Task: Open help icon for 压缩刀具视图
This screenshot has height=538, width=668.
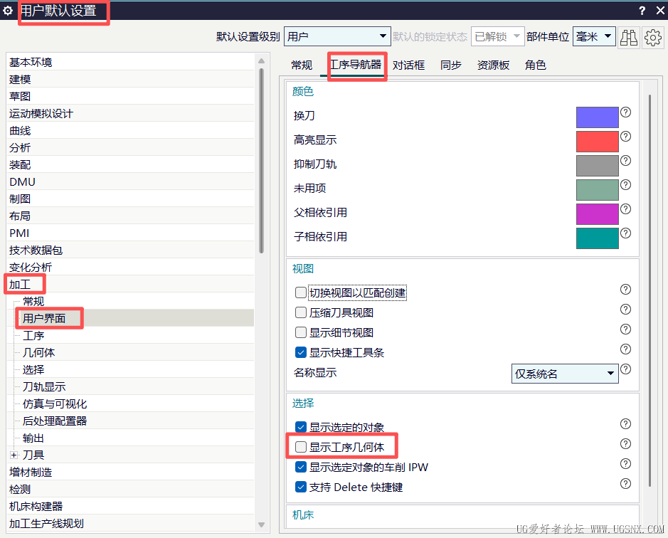Action: point(625,310)
